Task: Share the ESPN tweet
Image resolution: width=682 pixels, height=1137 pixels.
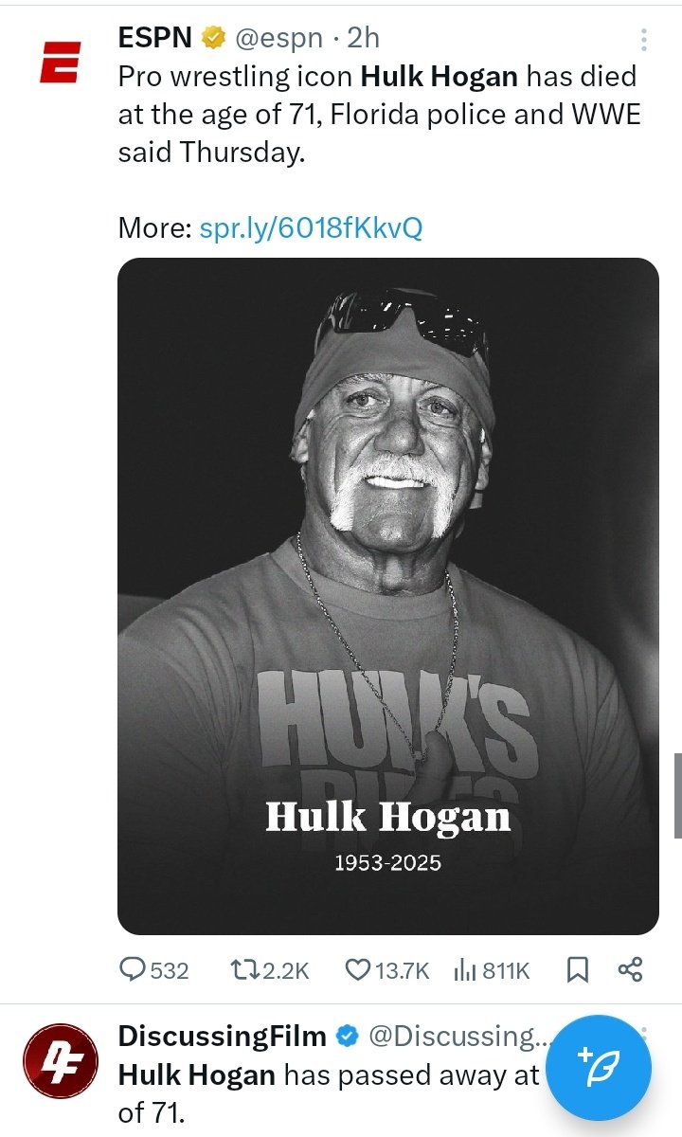Action: coord(630,969)
